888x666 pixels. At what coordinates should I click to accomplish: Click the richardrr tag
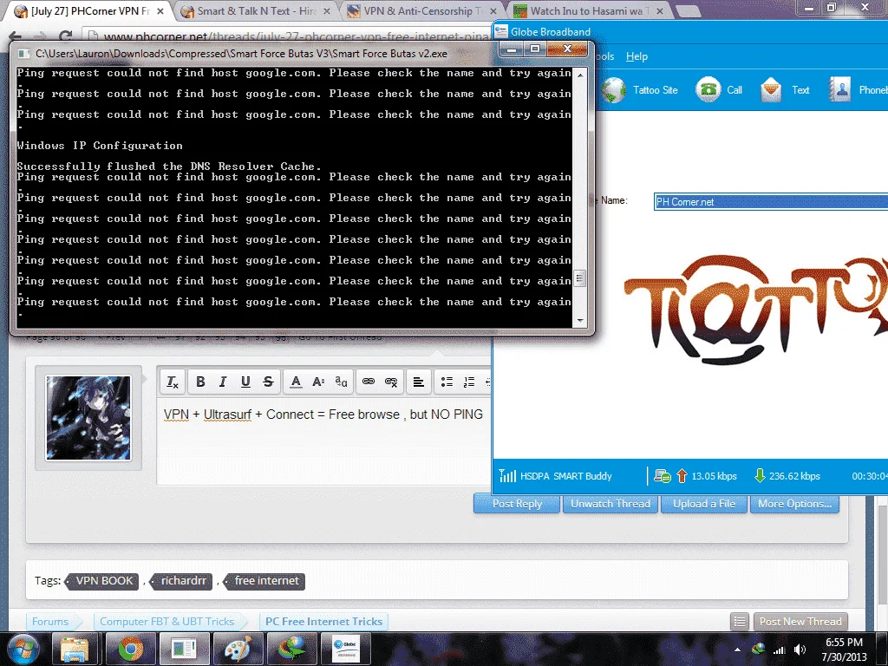tap(180, 580)
